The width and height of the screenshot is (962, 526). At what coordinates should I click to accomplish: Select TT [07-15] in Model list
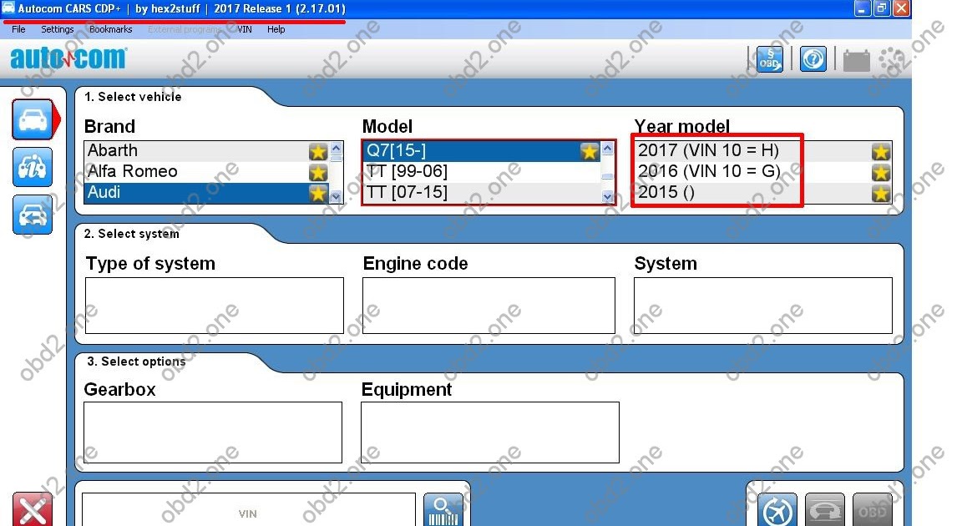tap(482, 193)
